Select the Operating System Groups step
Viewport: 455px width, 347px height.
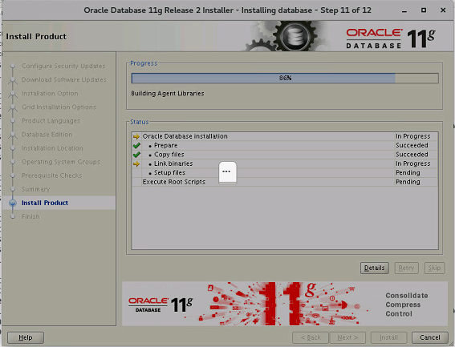(x=61, y=162)
